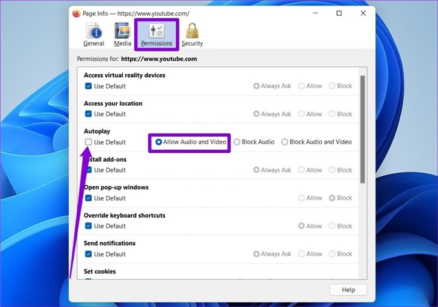Uncheck Use Default for Access your location
This screenshot has height=307, width=438.
pyautogui.click(x=88, y=114)
